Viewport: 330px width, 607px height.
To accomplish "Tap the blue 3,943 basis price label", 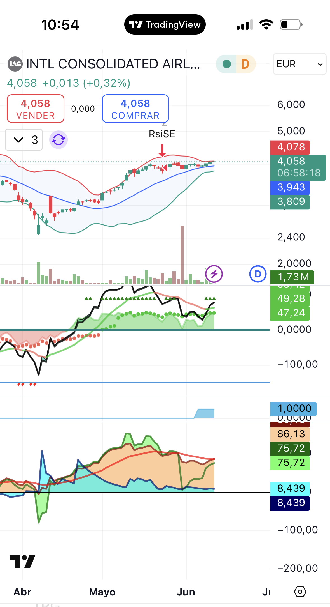I will click(290, 188).
